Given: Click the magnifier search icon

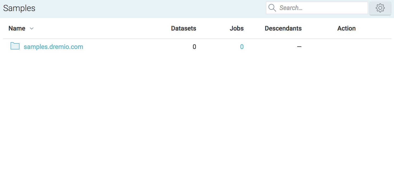Looking at the screenshot, I should click(272, 8).
